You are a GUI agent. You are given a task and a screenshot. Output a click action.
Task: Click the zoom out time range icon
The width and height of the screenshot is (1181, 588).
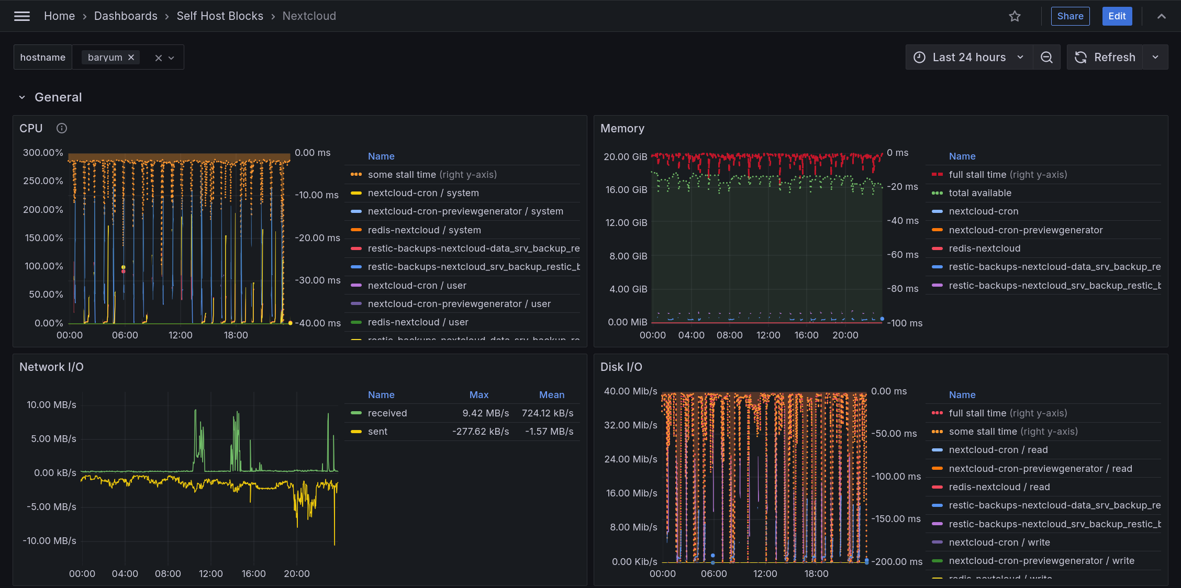click(1046, 57)
